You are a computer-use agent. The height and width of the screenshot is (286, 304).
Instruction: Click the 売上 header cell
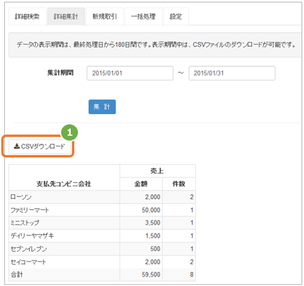(x=158, y=171)
